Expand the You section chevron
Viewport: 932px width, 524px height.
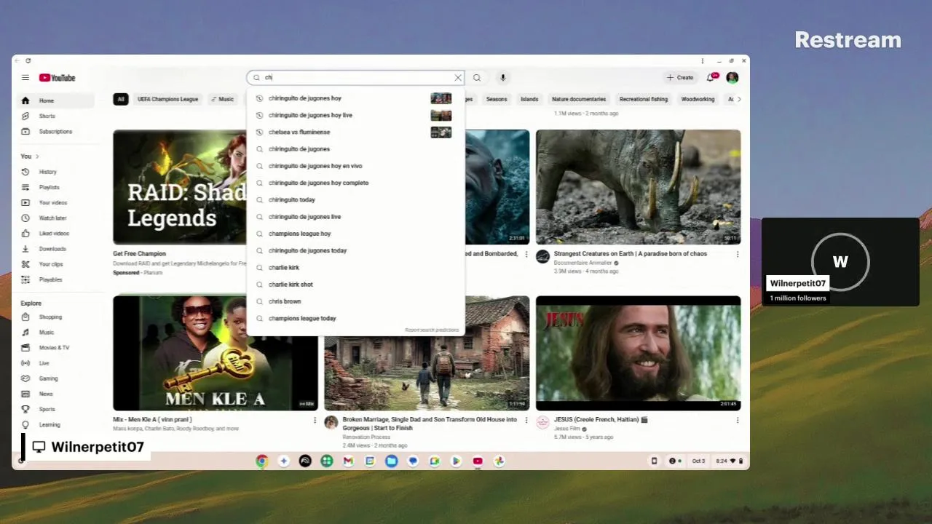37,156
